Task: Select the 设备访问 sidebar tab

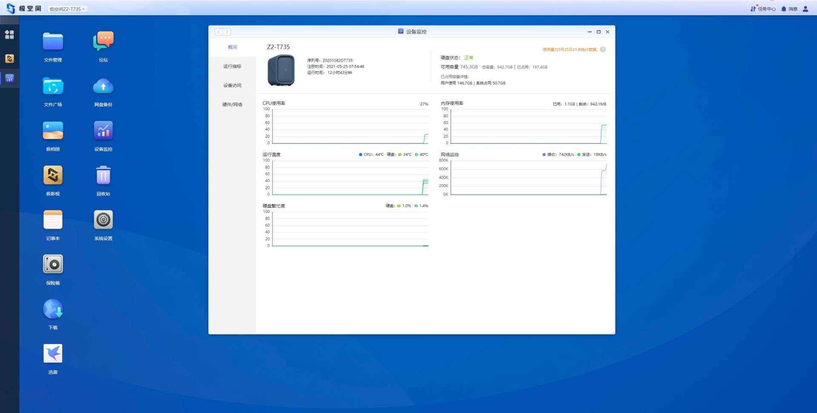Action: point(232,85)
